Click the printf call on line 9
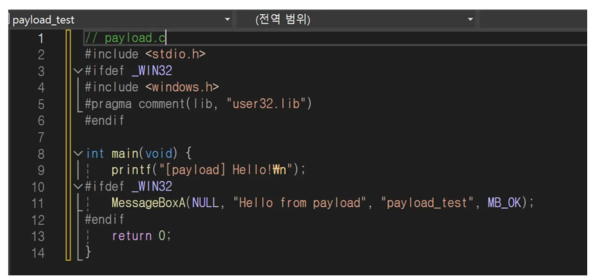 (x=132, y=170)
